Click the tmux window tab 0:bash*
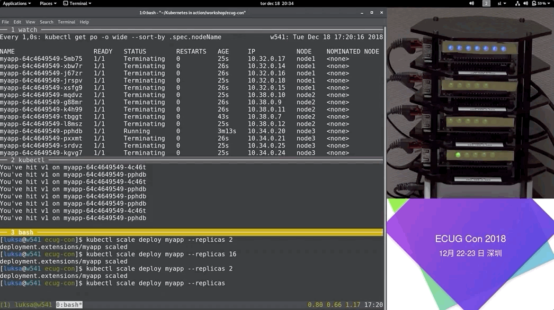This screenshot has width=554, height=310. 69,305
